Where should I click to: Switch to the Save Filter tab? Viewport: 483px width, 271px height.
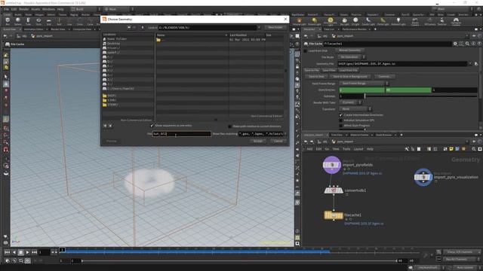coord(329,70)
